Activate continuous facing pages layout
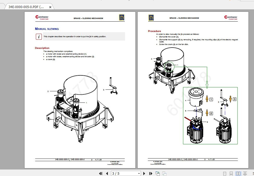This screenshot has height=176, width=254. click(x=245, y=173)
